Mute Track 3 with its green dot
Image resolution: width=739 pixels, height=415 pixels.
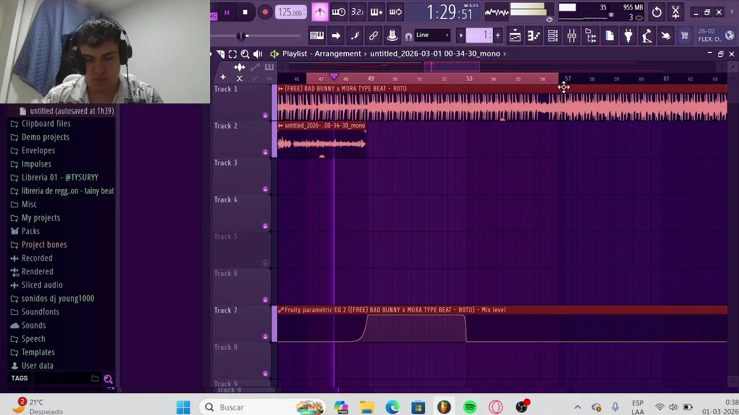(266, 190)
